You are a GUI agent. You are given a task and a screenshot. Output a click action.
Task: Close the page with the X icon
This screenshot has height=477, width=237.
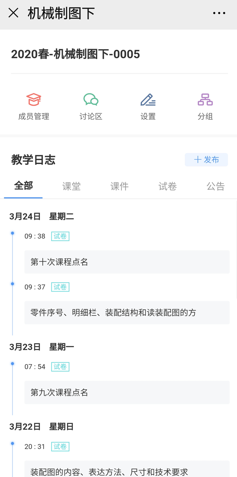(x=13, y=13)
